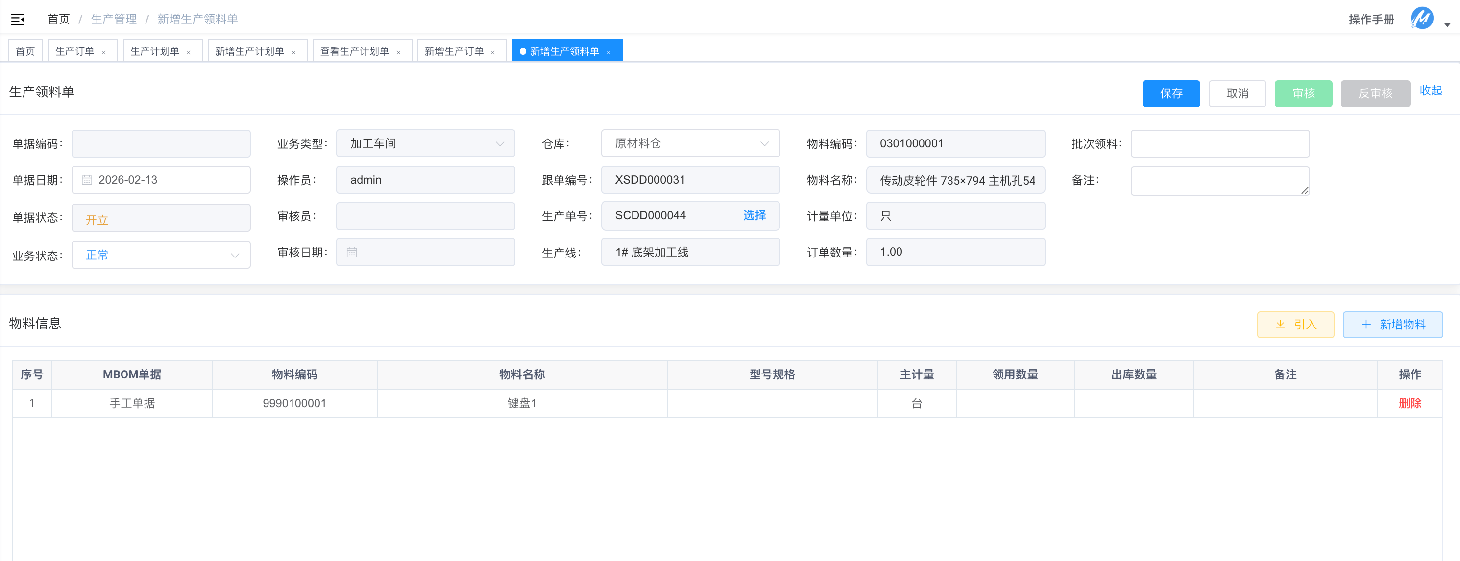Screen dimensions: 1460x561
Task: Click into the 批次领料 input field
Action: 1220,144
